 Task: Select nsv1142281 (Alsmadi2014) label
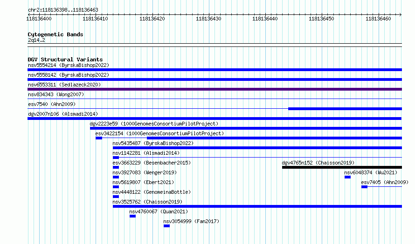(x=146, y=153)
